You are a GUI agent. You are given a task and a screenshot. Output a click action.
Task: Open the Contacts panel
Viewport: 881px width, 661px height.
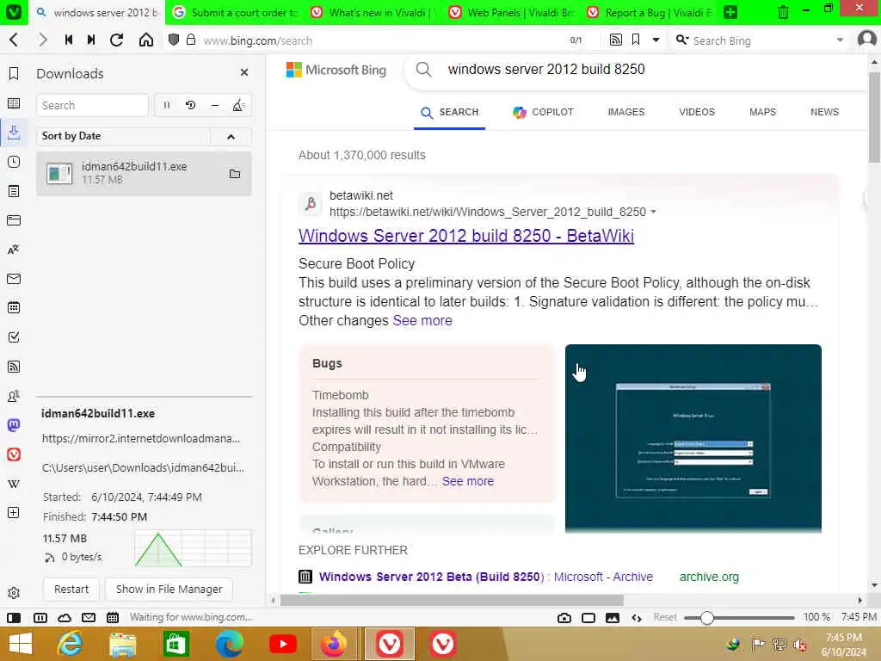[x=14, y=396]
